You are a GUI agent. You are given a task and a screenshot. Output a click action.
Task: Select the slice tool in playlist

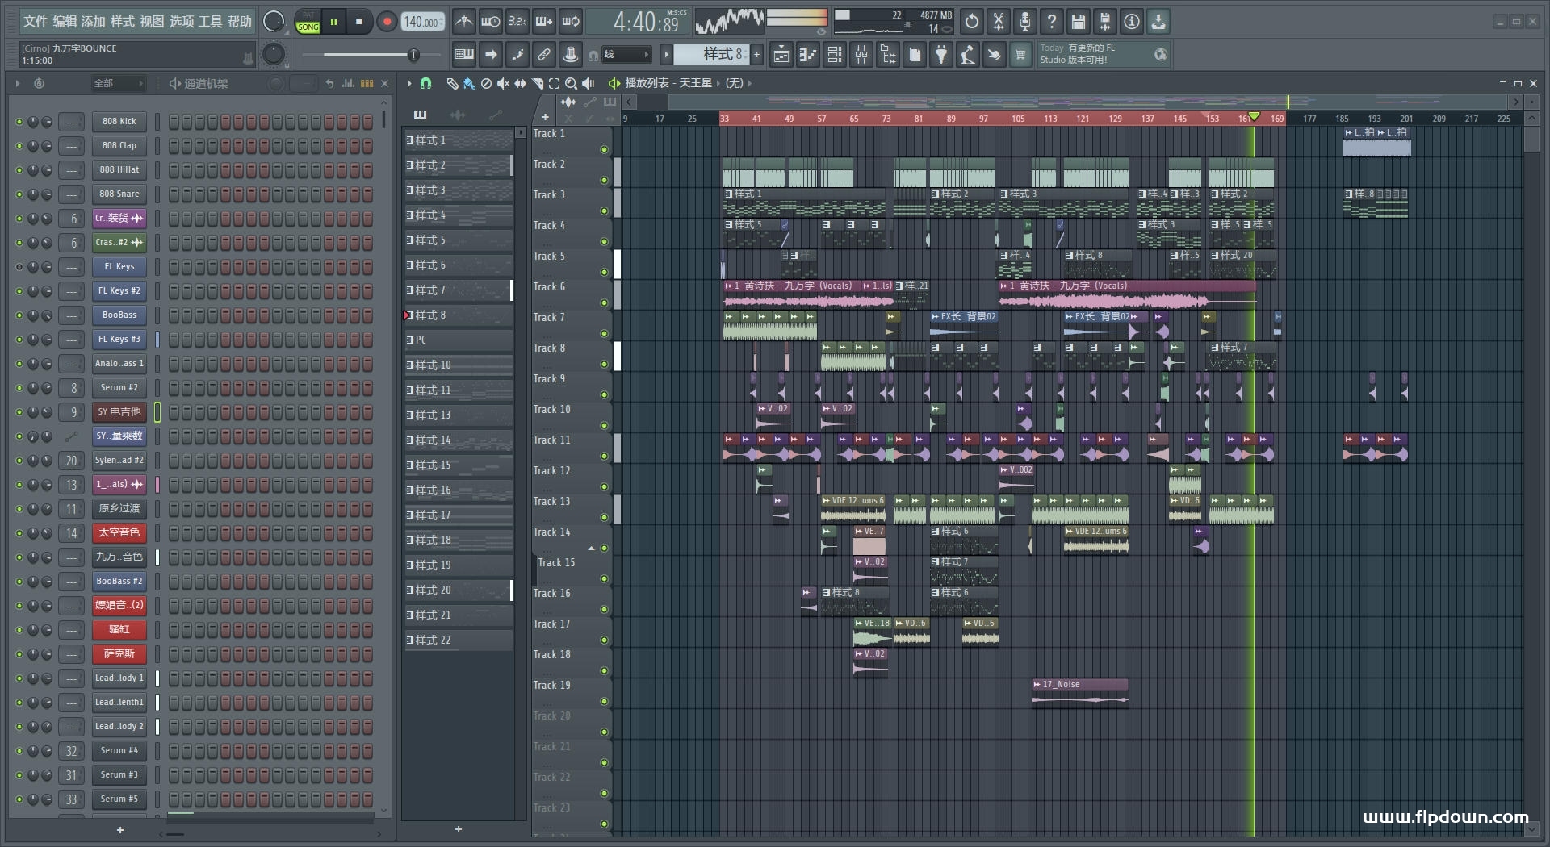click(537, 83)
